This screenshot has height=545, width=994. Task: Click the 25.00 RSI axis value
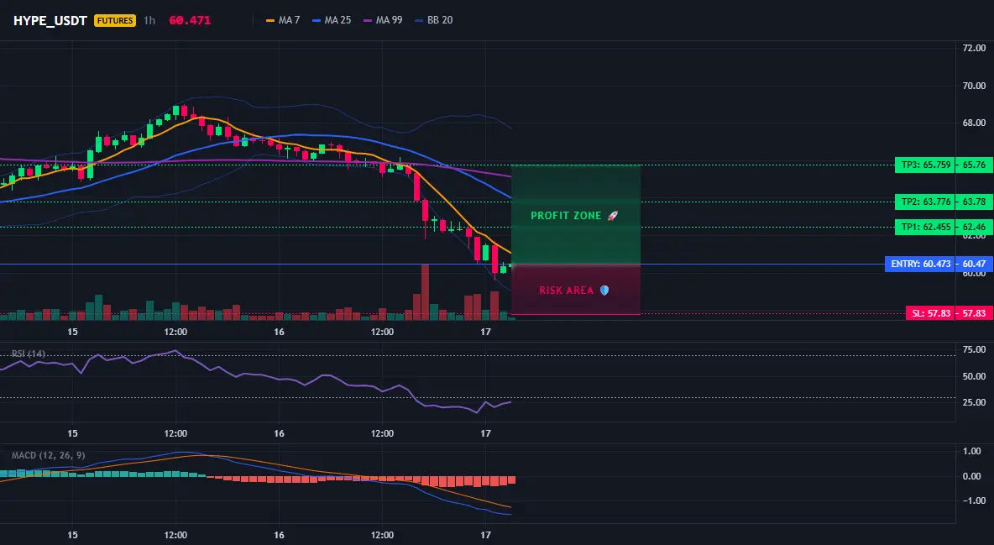975,402
